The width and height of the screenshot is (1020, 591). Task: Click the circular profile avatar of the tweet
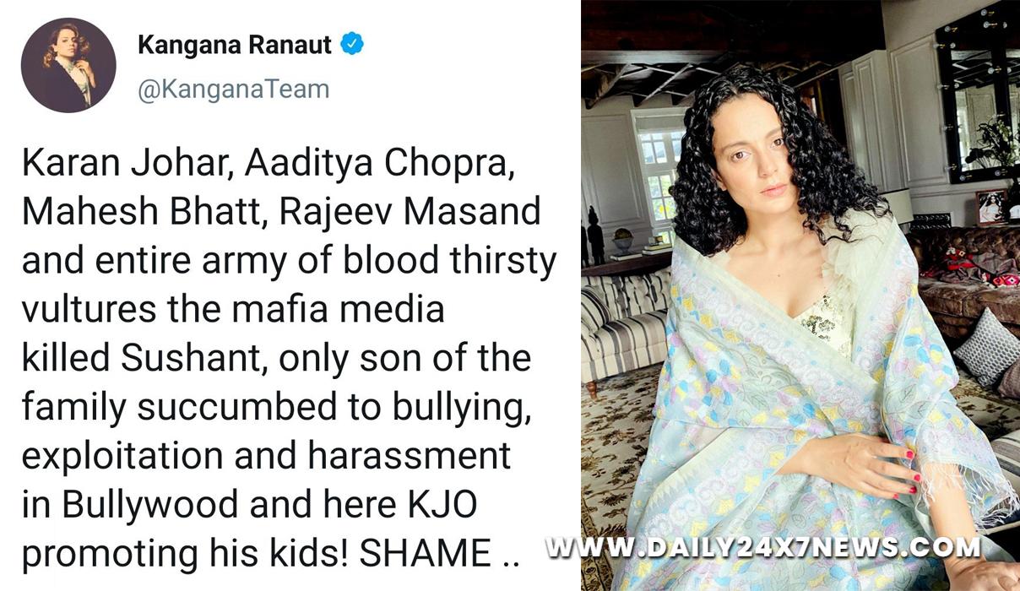(x=68, y=65)
